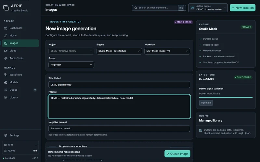Image resolution: width=260 pixels, height=162 pixels.
Task: Open the Queue page from sidebar
Action: click(20, 90)
